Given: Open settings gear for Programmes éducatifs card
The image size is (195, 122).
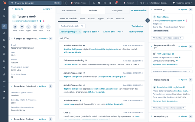Looking at the screenshot, I should (191, 46).
